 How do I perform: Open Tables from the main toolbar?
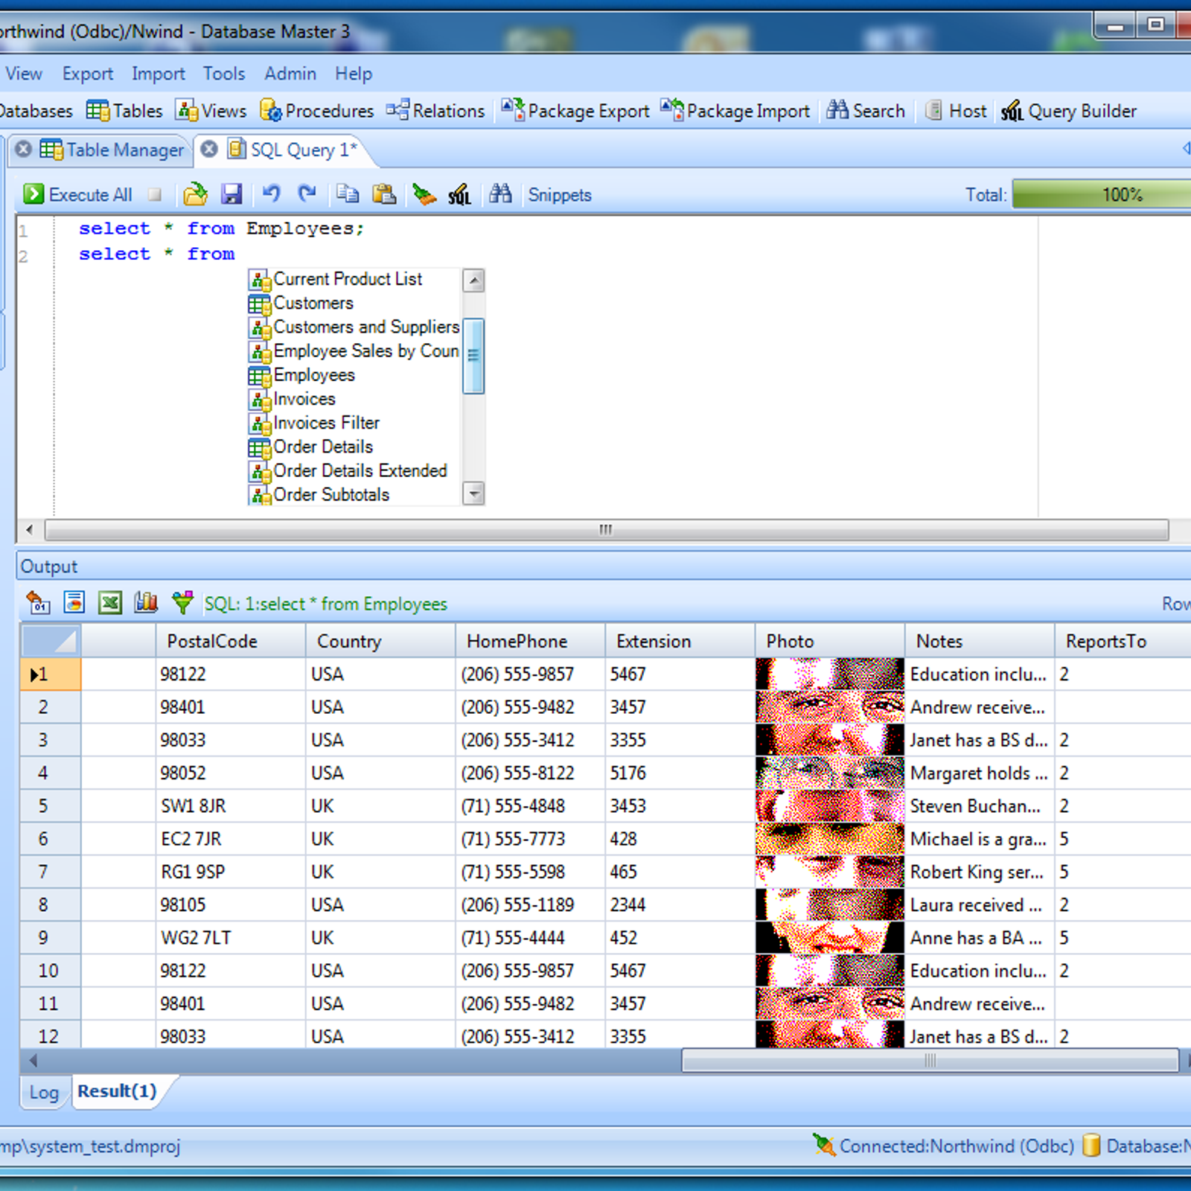point(124,111)
